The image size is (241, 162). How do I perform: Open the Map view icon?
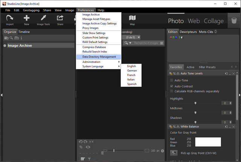click(x=132, y=18)
